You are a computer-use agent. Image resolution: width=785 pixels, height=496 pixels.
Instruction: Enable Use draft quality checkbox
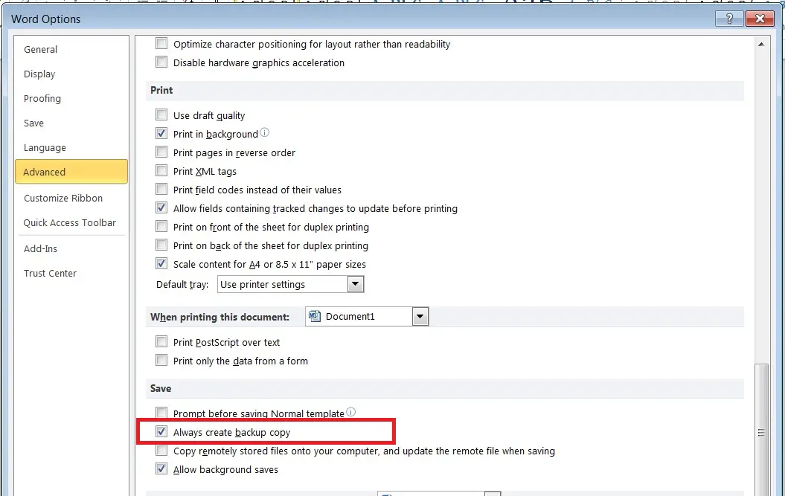pyautogui.click(x=161, y=115)
